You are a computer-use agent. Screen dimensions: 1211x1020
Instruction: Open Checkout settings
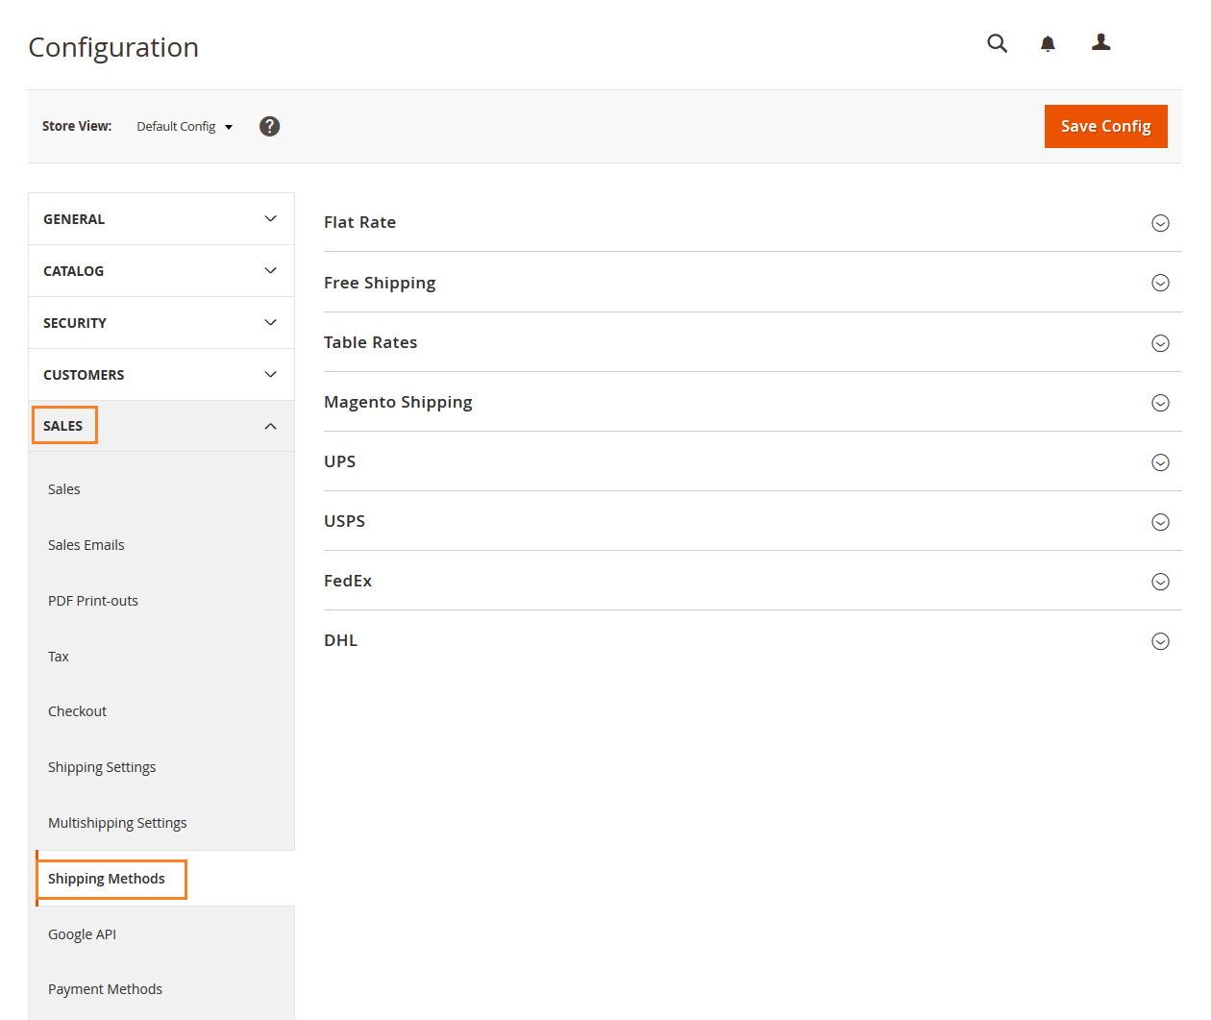pos(78,711)
